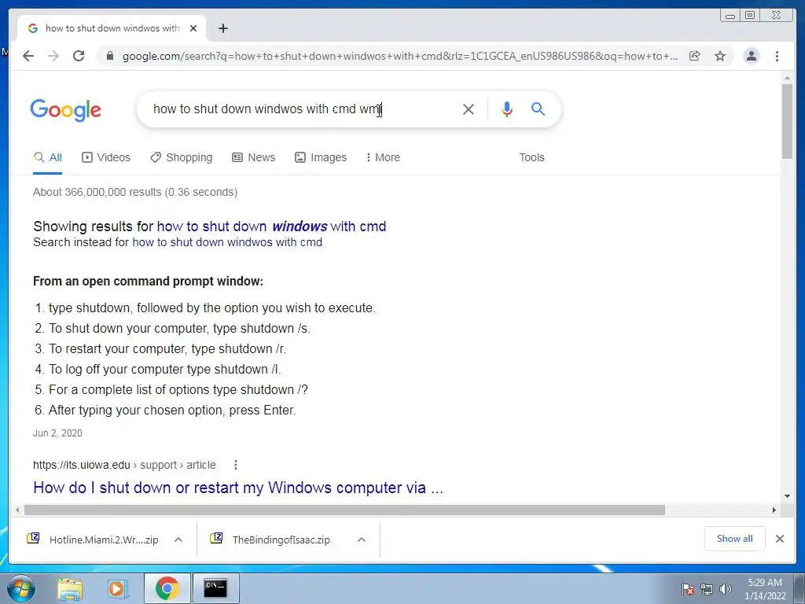This screenshot has height=604, width=805.
Task: Open corrected 'windows with cmd' search link
Action: (271, 226)
